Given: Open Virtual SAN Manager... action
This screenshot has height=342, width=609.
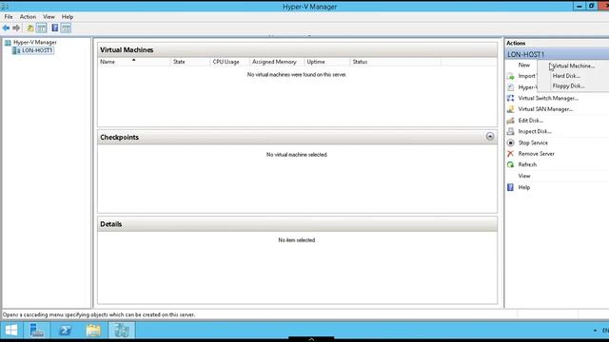Looking at the screenshot, I should click(x=545, y=109).
